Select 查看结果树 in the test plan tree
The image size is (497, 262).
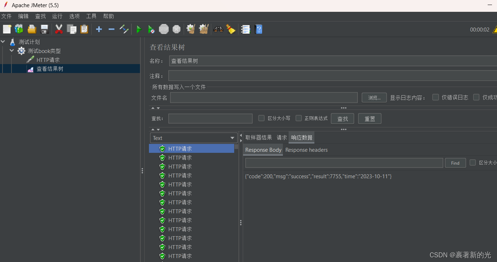(x=50, y=69)
